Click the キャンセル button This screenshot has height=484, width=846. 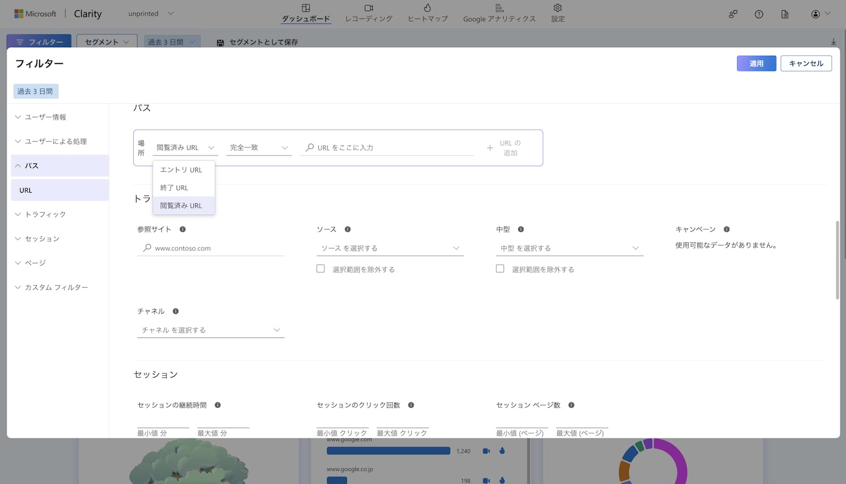[x=805, y=64]
